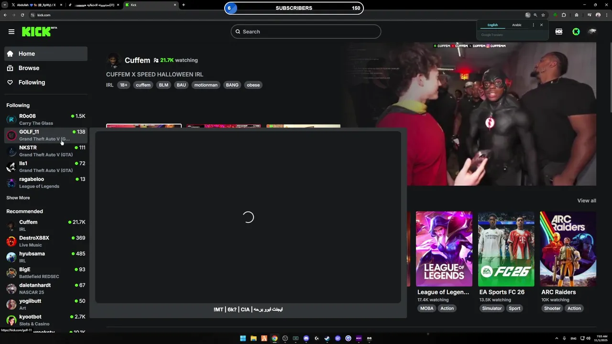Click View all categories link

coord(587,201)
